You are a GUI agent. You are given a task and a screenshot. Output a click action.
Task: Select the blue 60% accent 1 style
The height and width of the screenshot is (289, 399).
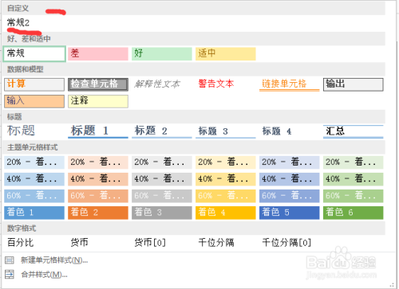(x=34, y=196)
